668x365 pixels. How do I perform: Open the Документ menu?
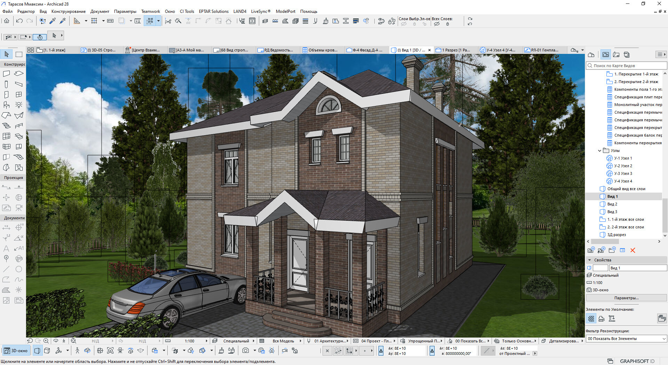(x=100, y=11)
